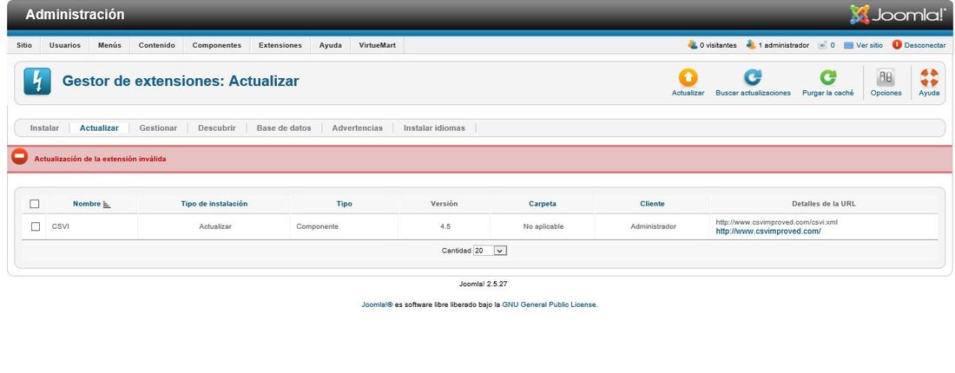Click the 0 visitantes status icon
The image size is (955, 373).
point(692,45)
